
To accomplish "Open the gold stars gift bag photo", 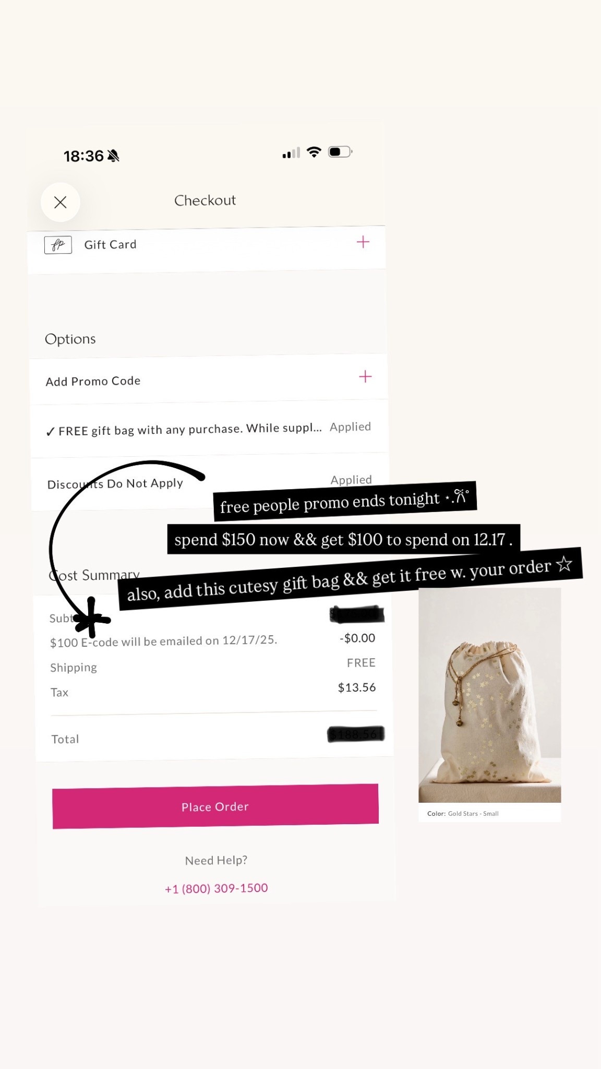I will [489, 695].
